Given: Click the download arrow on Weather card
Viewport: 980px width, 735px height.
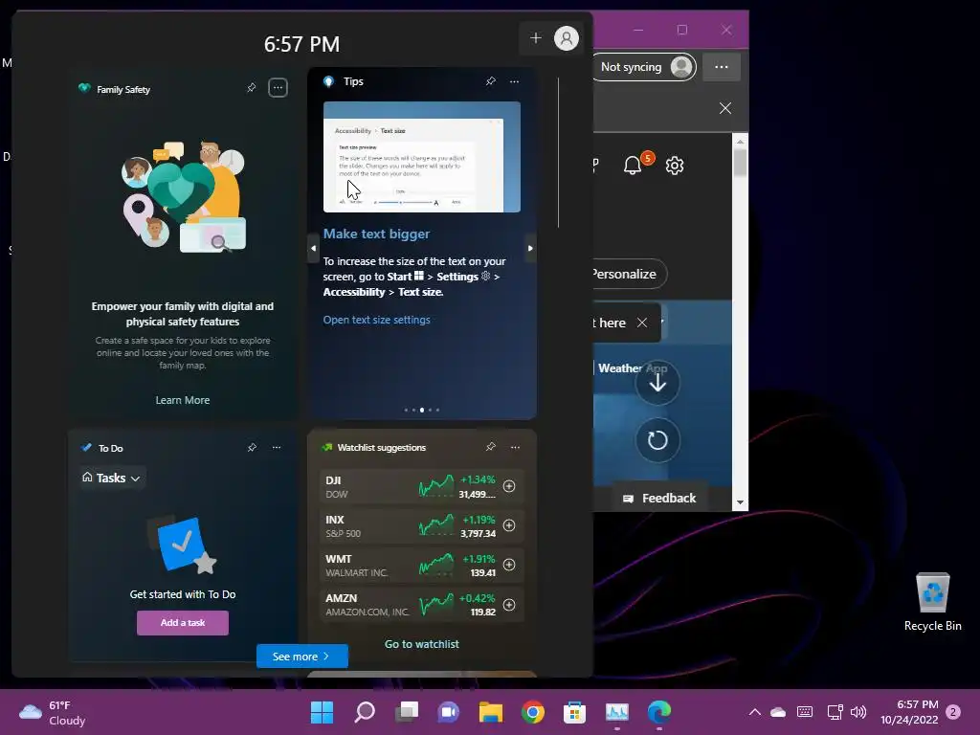Looking at the screenshot, I should (x=657, y=383).
